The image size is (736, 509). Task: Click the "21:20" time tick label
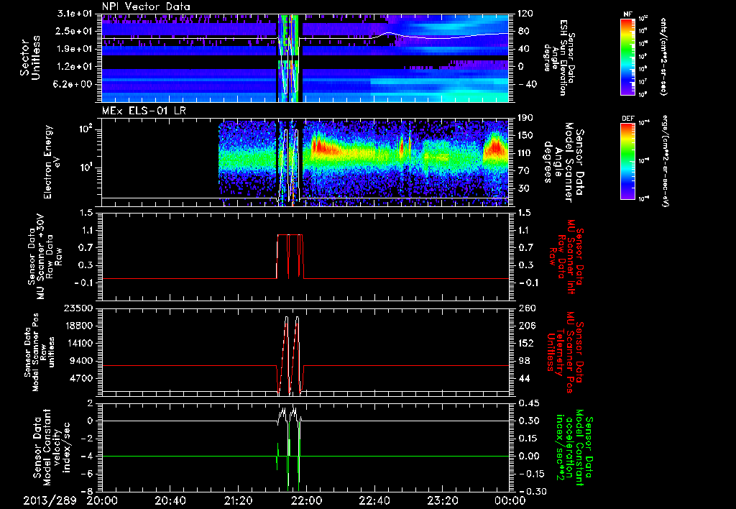pos(239,500)
